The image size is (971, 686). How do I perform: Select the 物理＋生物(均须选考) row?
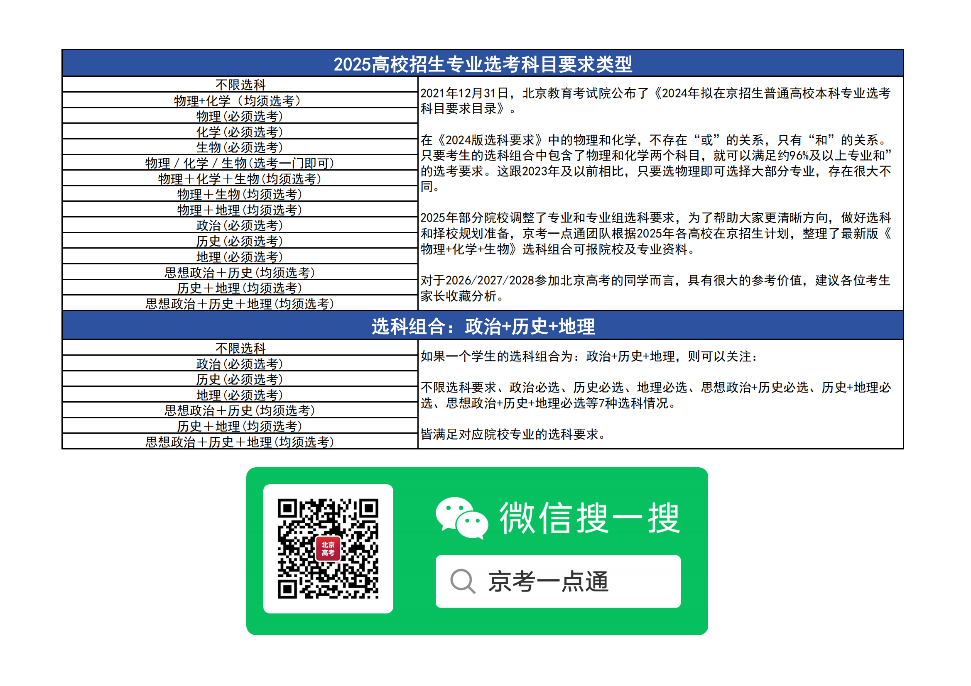240,194
